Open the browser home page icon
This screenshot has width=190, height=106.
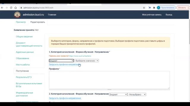[16, 8]
